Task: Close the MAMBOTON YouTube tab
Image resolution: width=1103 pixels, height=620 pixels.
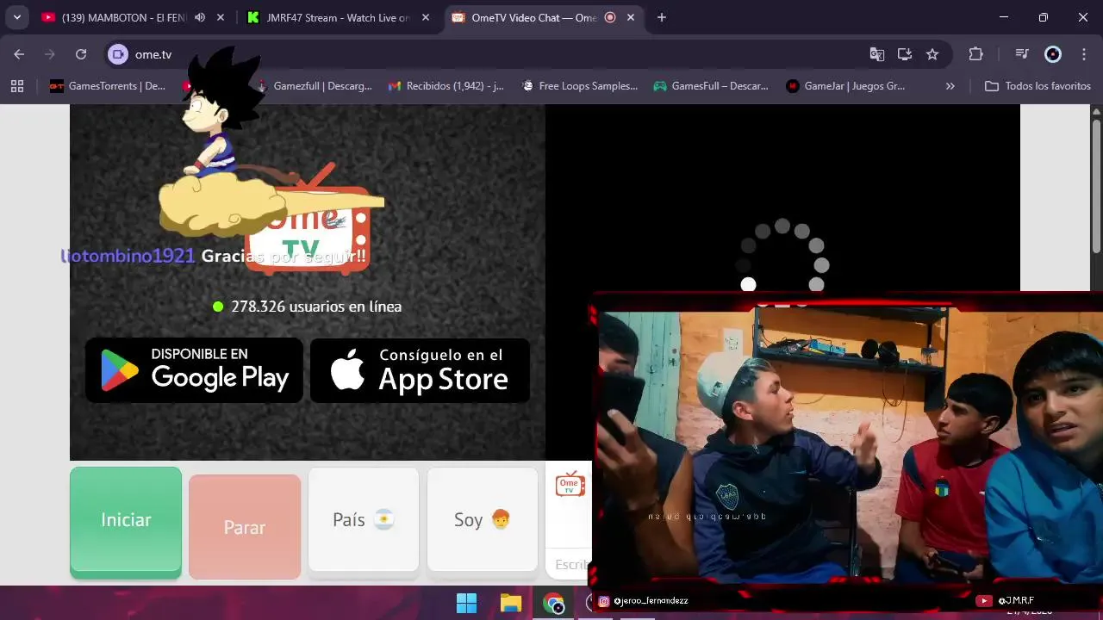Action: [x=221, y=17]
